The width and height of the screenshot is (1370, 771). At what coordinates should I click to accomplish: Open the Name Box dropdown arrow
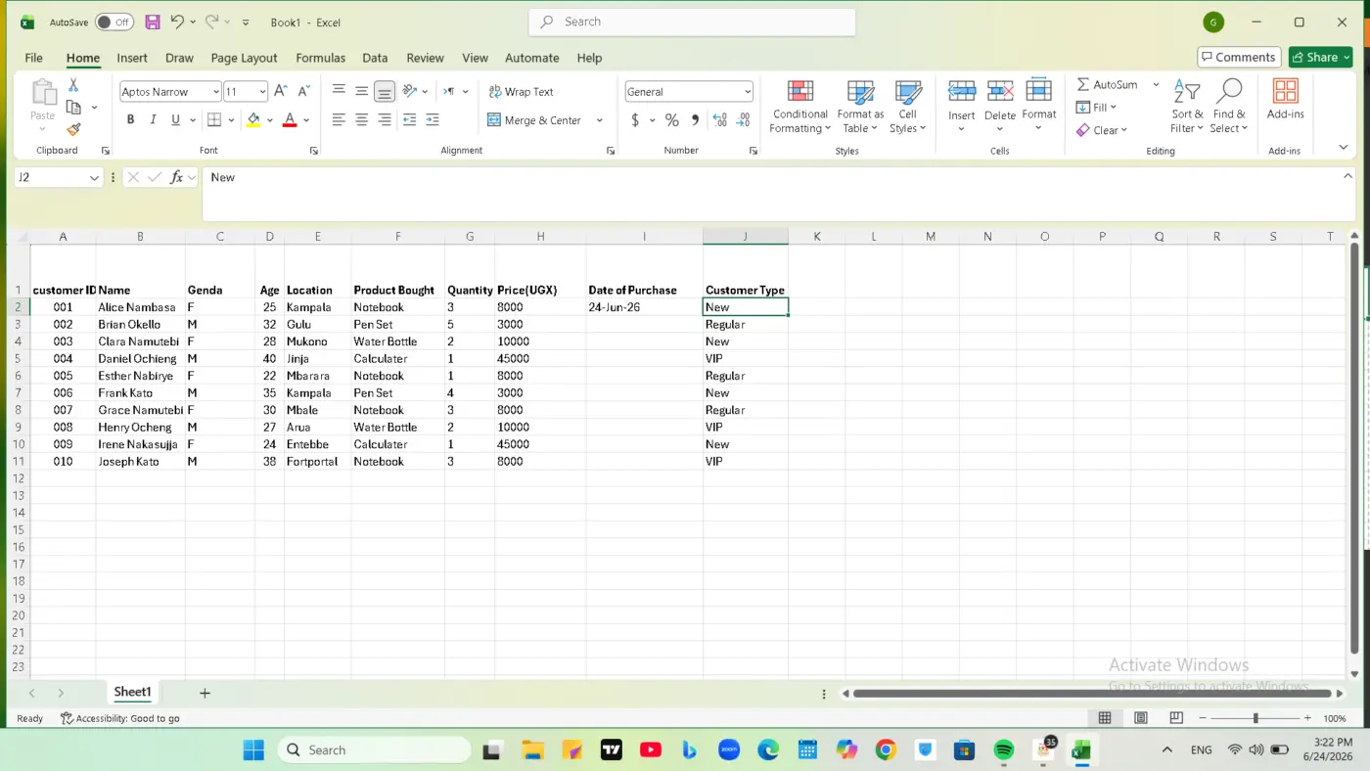[95, 178]
